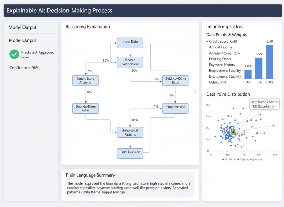Screen dimensions: 284x207
Task: Click the shortest bar labeled 1.0%
Action: click(248, 74)
